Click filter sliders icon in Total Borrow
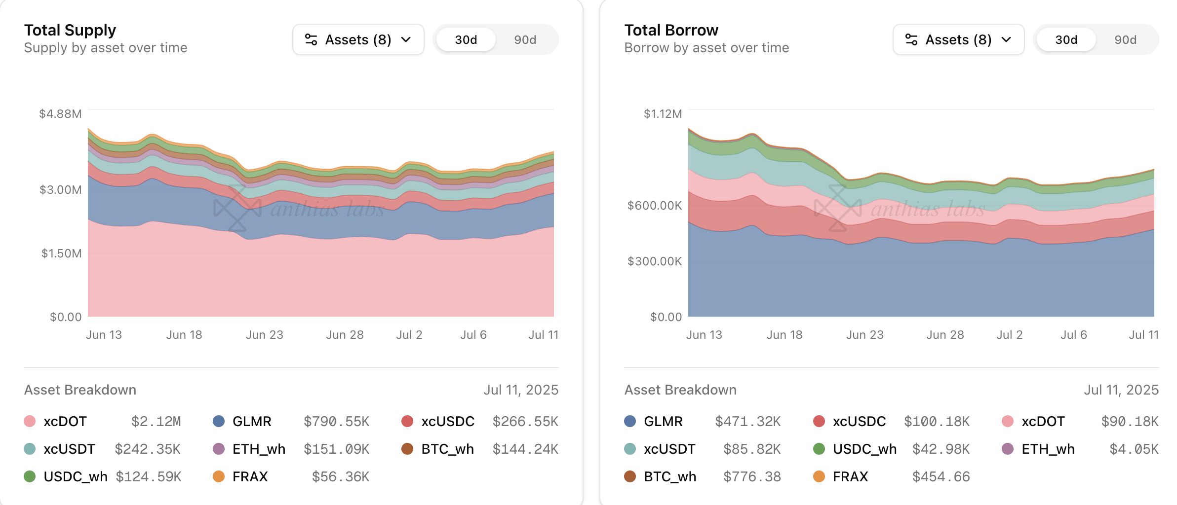Image resolution: width=1177 pixels, height=505 pixels. click(911, 39)
